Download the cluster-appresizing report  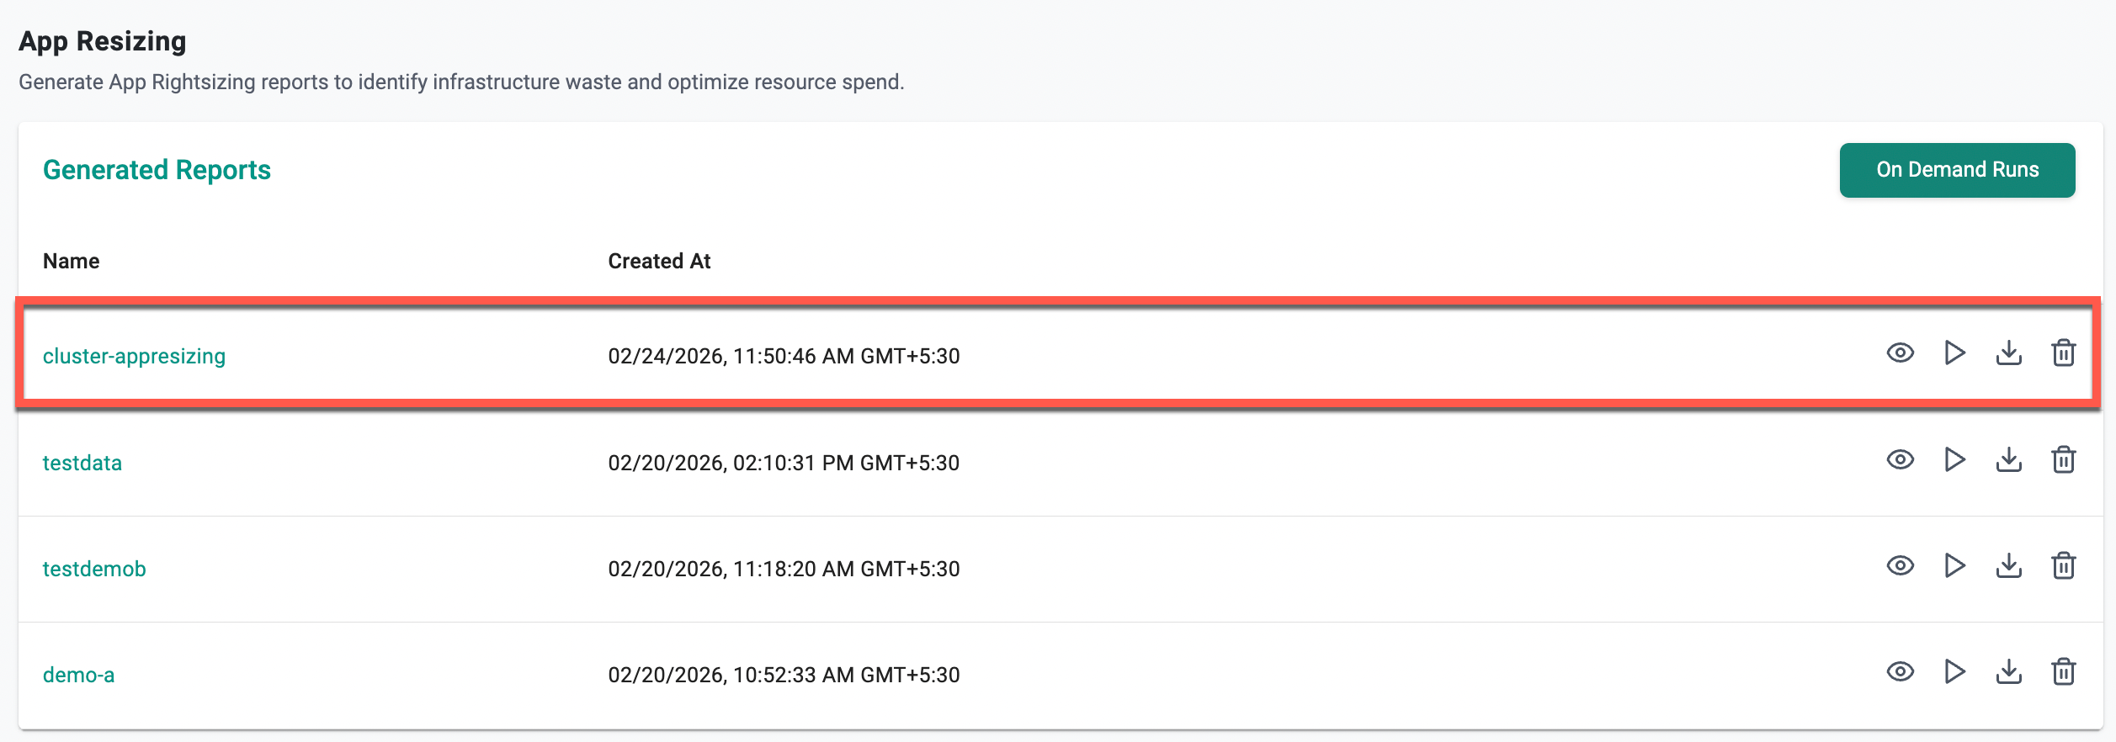[2008, 353]
